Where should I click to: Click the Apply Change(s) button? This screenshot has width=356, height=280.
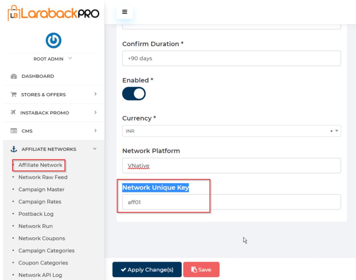tap(147, 270)
